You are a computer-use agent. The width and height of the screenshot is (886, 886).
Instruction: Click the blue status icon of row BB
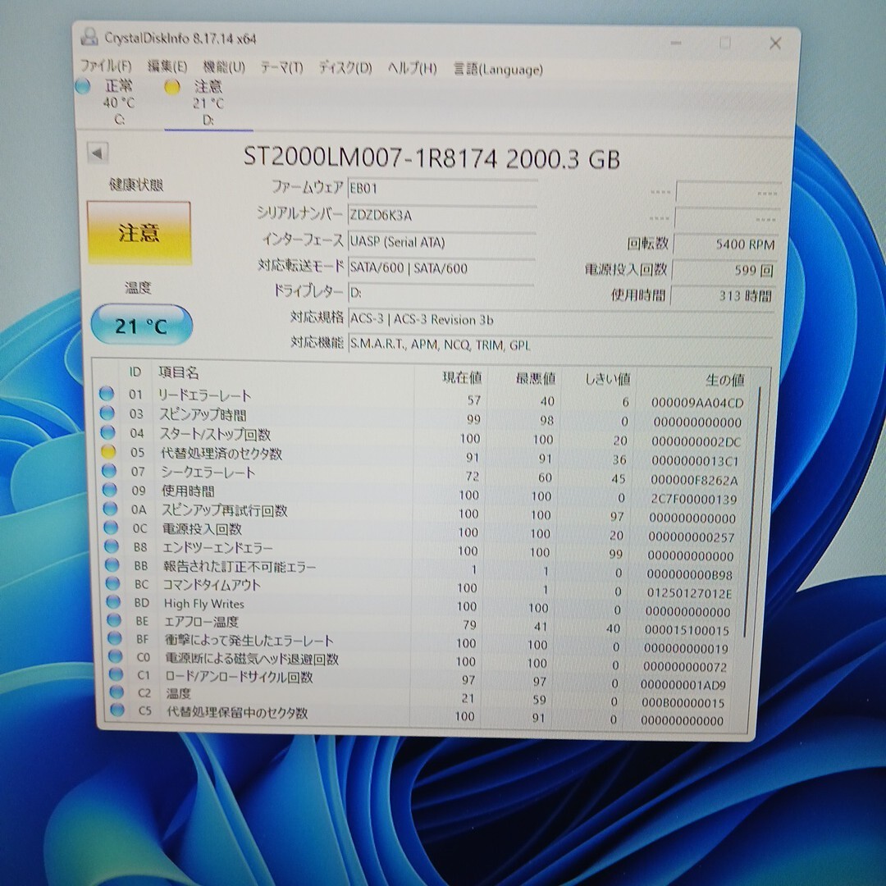coord(112,564)
